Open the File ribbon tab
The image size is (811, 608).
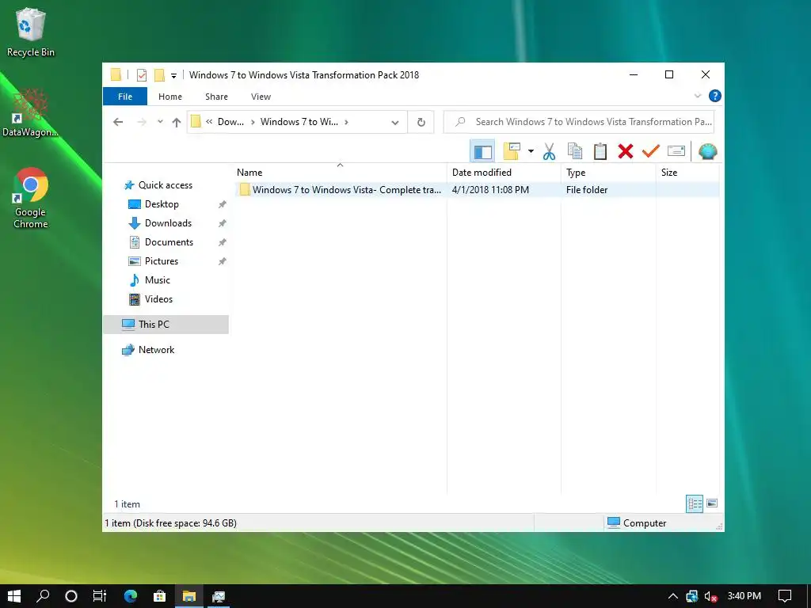[x=124, y=97]
